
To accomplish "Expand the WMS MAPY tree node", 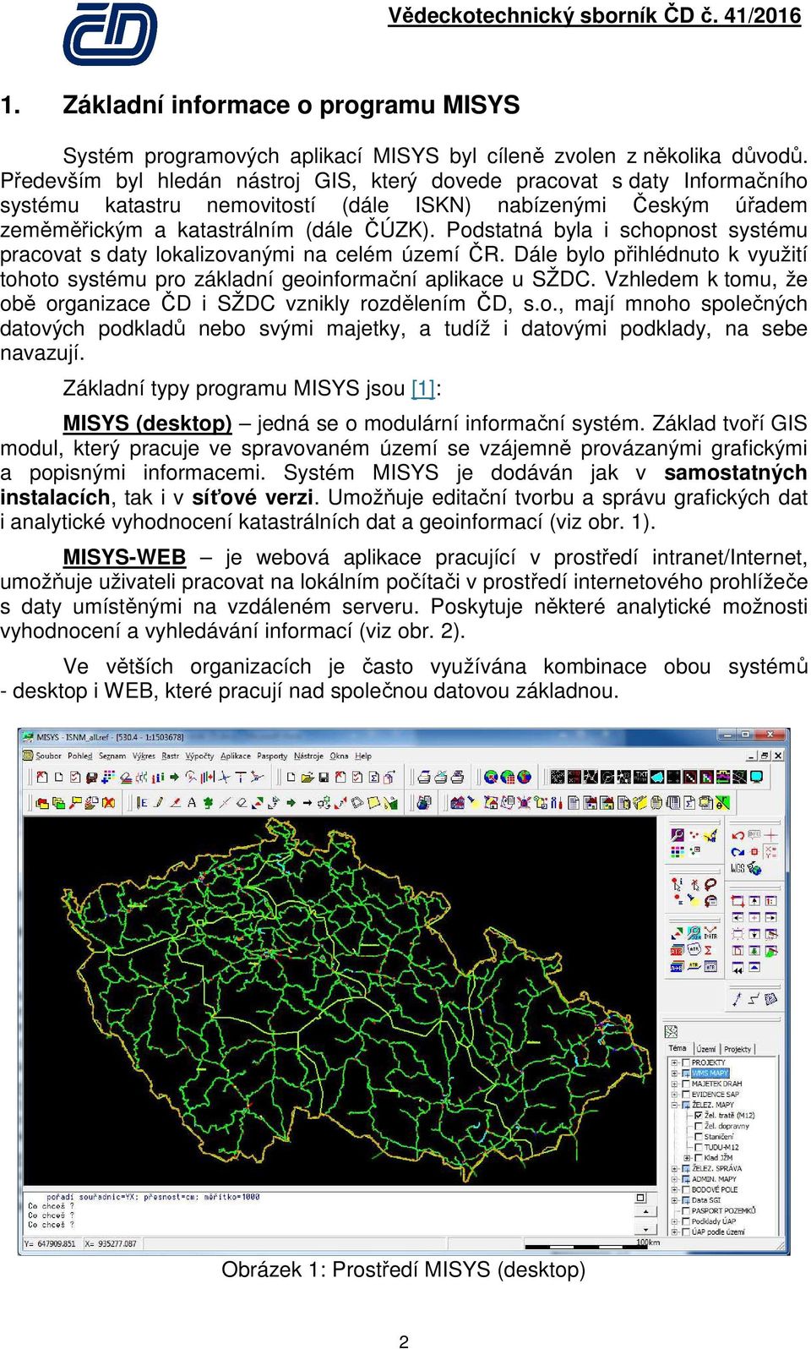I will pos(674,1073).
